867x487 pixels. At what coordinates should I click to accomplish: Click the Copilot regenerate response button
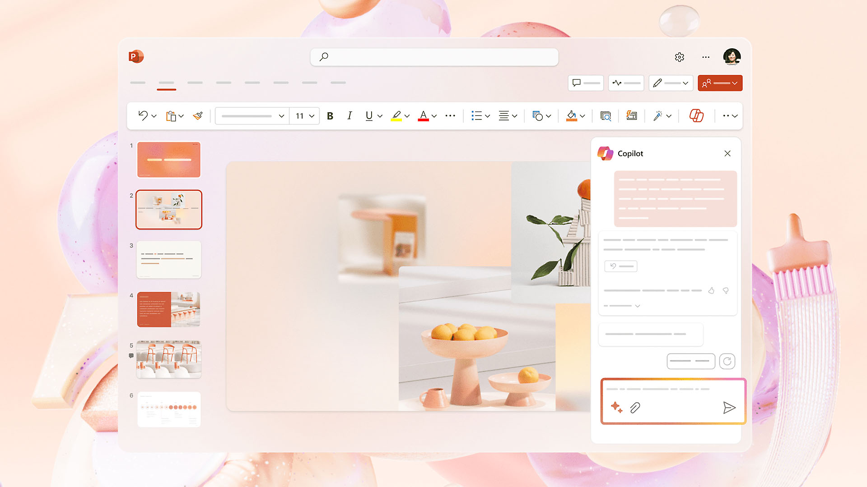727,361
